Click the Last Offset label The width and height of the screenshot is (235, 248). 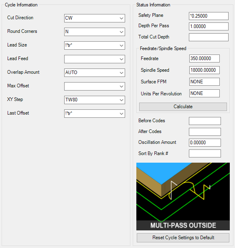point(18,113)
